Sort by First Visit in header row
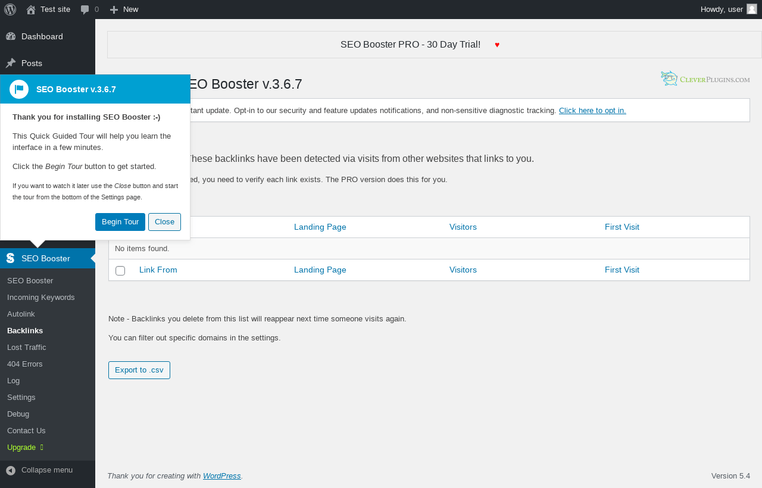 tap(622, 227)
